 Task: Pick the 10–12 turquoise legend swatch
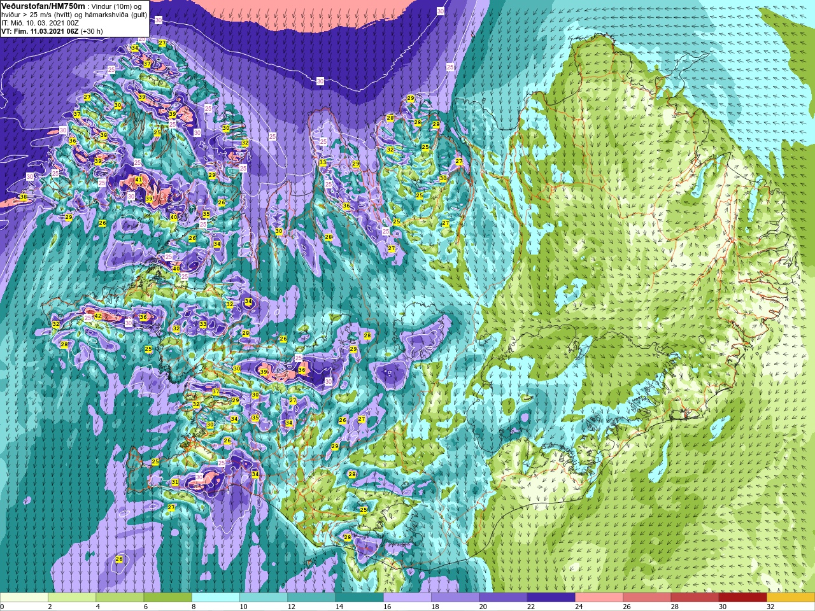pos(264,598)
